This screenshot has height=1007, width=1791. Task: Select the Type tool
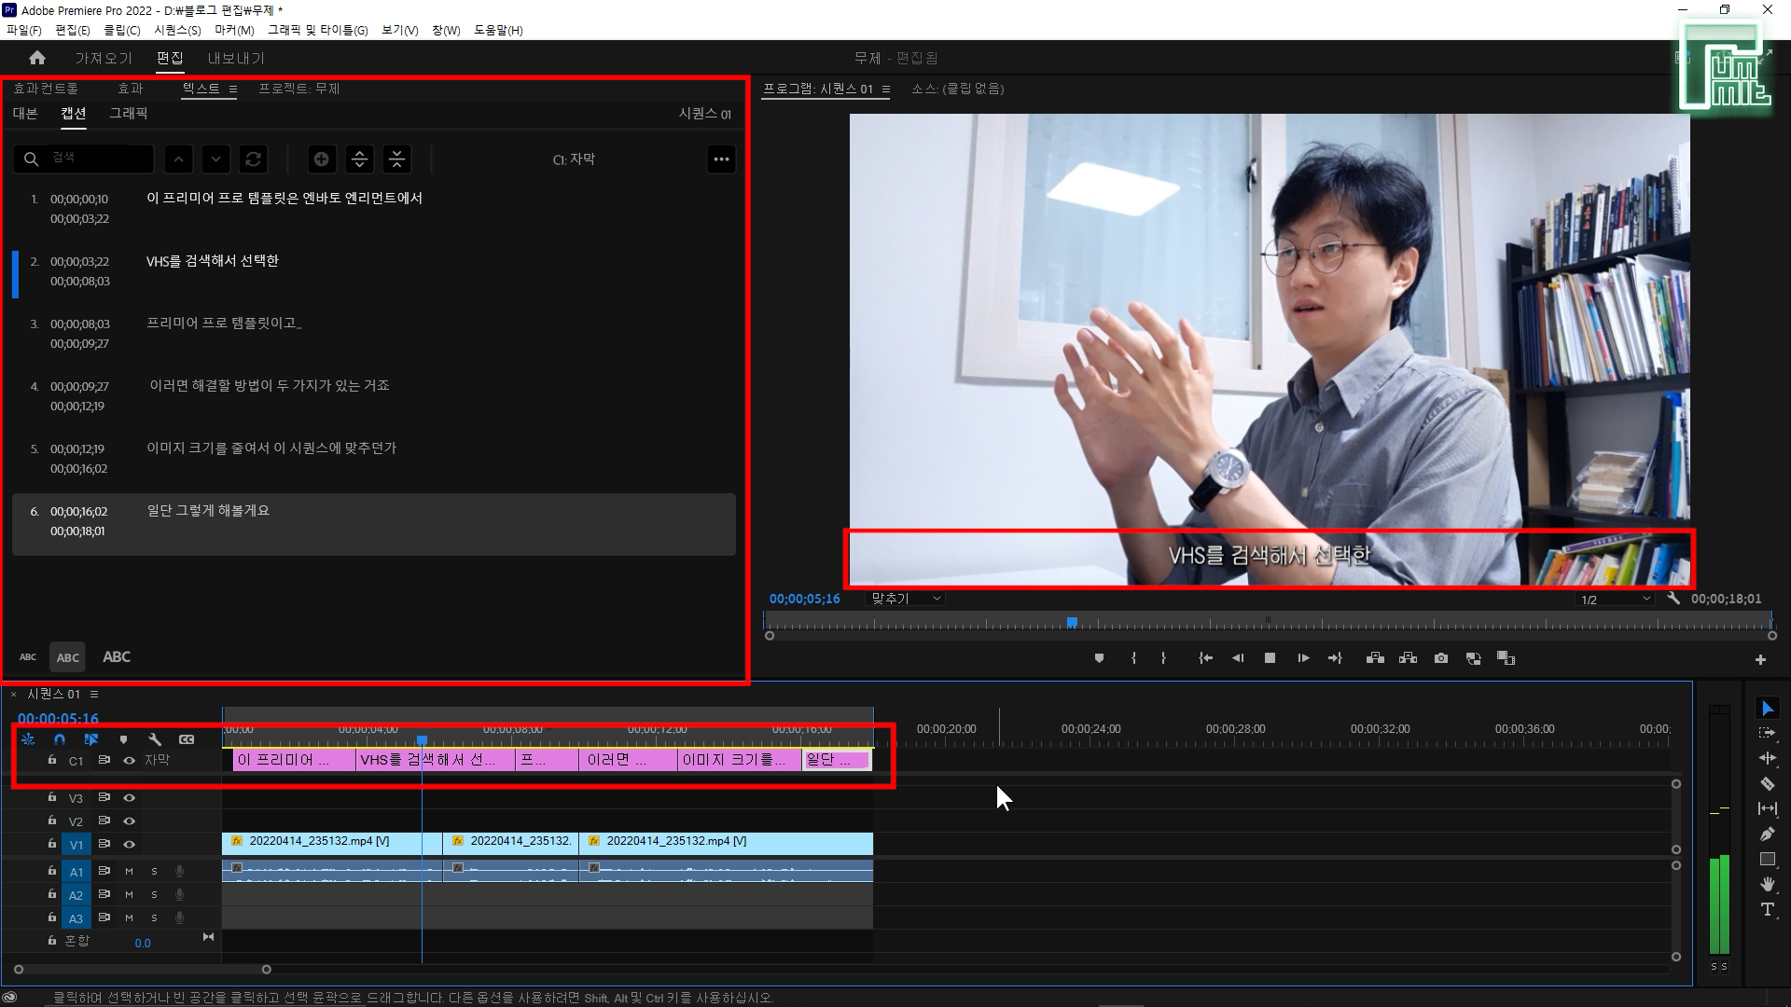click(1767, 910)
